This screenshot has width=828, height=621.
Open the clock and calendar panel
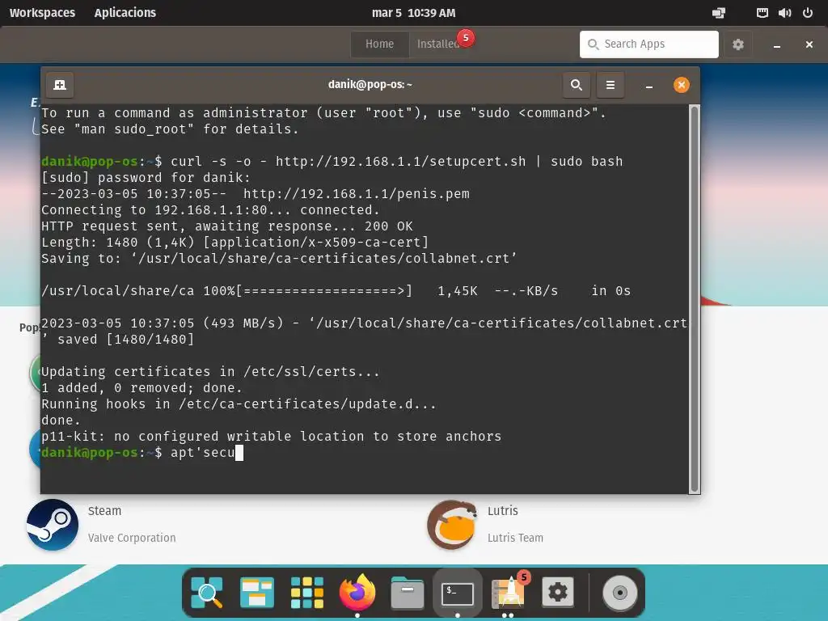click(413, 13)
